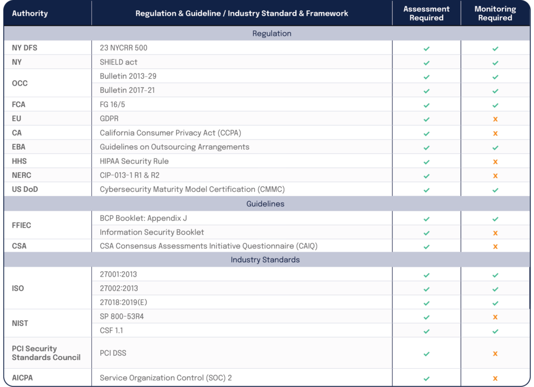Screen dimensions: 534x387
Task: Click Assessment checkmark for BCP Booklet: Appendix J
Action: [427, 219]
